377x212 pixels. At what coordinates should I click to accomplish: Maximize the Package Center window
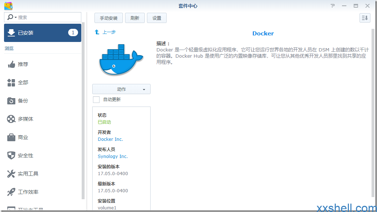click(x=356, y=6)
